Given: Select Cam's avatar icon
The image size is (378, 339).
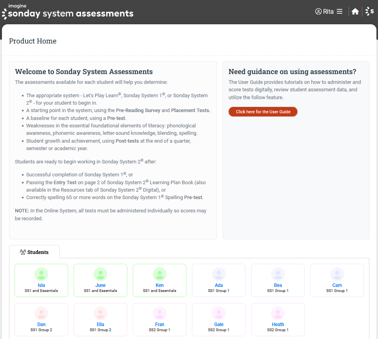Looking at the screenshot, I should click(x=337, y=274).
